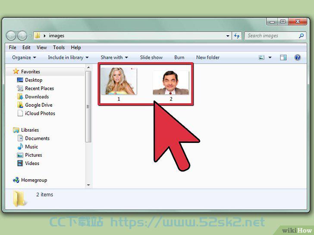Viewport: 314px width, 235px height.
Task: Click the Videos film strip icon
Action: click(x=20, y=163)
